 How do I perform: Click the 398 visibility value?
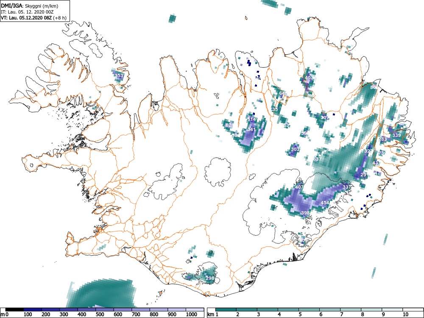point(305,213)
